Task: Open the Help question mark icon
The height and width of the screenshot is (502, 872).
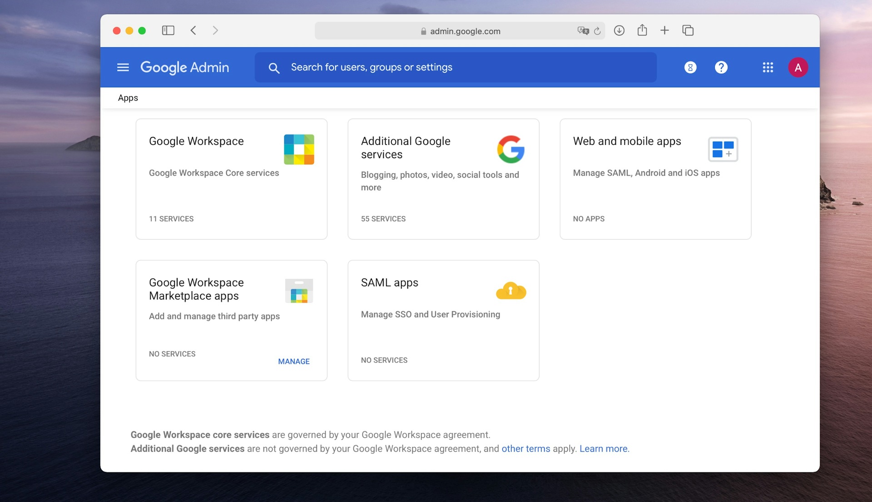Action: pyautogui.click(x=721, y=68)
